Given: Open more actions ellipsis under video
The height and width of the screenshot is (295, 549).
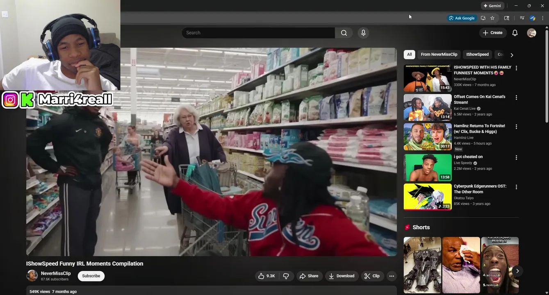Looking at the screenshot, I should [392, 276].
